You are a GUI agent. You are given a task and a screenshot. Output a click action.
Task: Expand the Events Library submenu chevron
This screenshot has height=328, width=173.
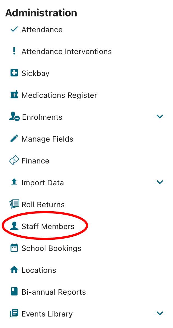tap(160, 313)
